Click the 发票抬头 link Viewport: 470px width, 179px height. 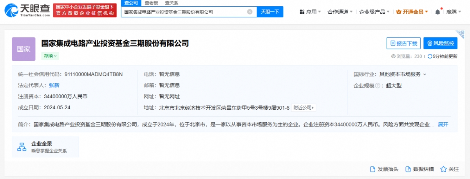pos(384,169)
